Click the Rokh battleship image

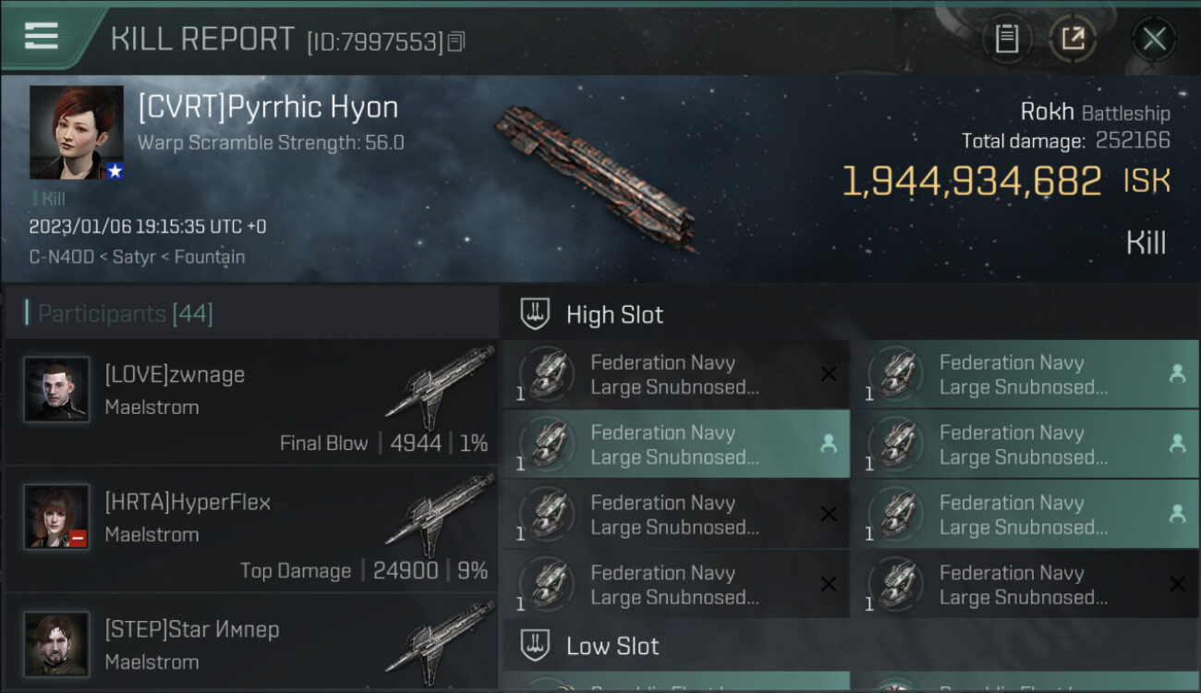pos(596,177)
